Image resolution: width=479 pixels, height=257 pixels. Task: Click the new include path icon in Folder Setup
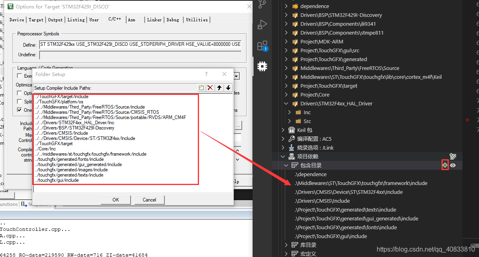201,88
